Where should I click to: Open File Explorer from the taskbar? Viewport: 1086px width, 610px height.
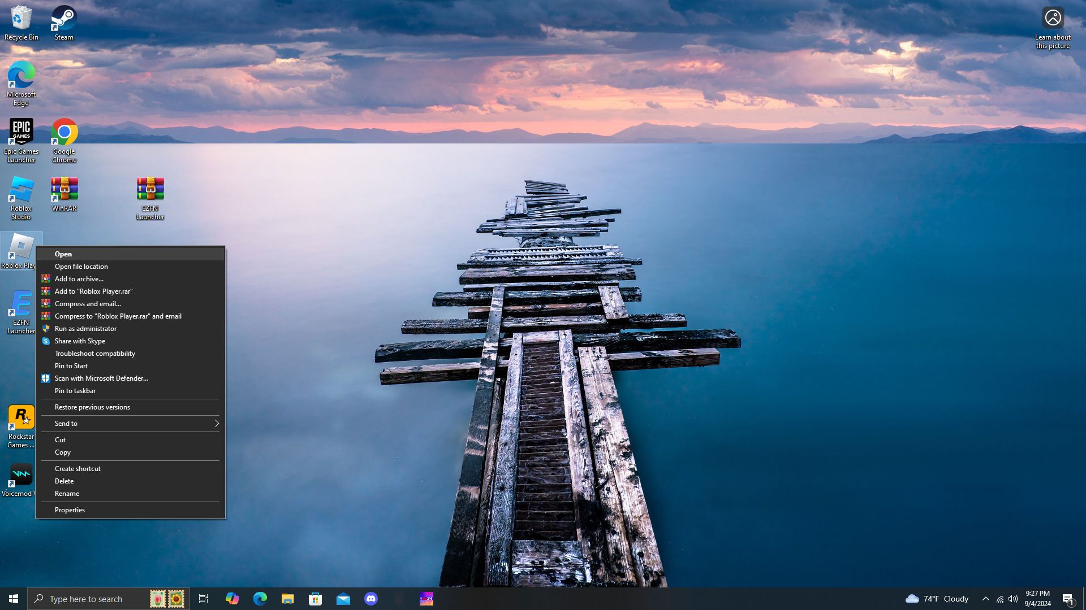pyautogui.click(x=287, y=599)
